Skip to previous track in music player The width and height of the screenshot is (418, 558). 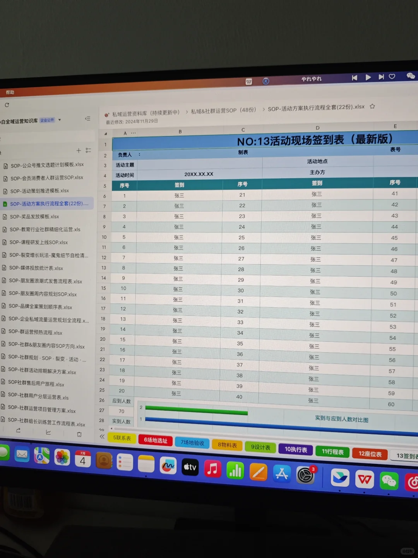point(355,78)
